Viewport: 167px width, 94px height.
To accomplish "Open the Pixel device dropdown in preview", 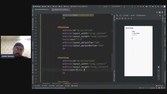I will pos(126,15).
